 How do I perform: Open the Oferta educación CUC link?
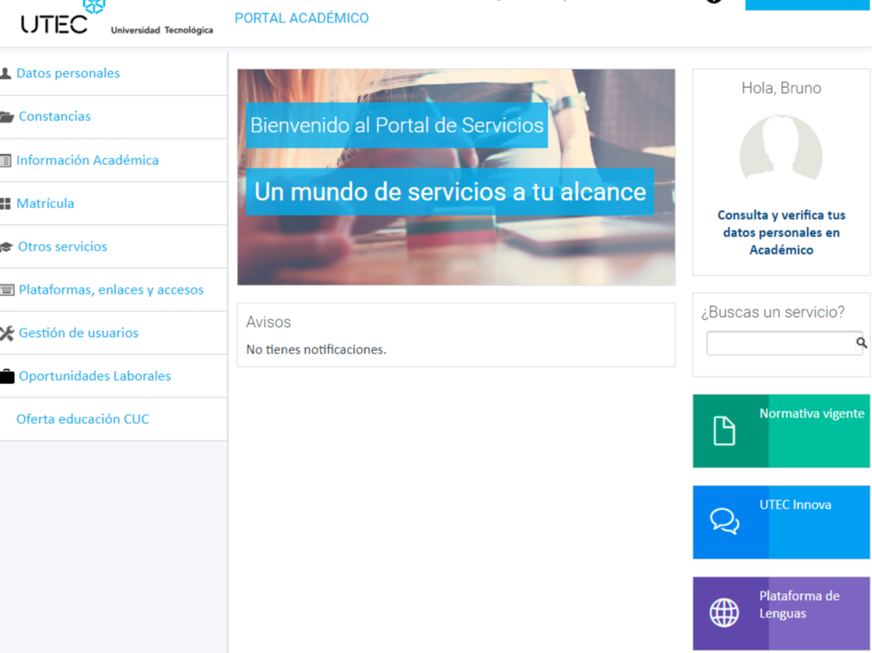click(x=81, y=419)
